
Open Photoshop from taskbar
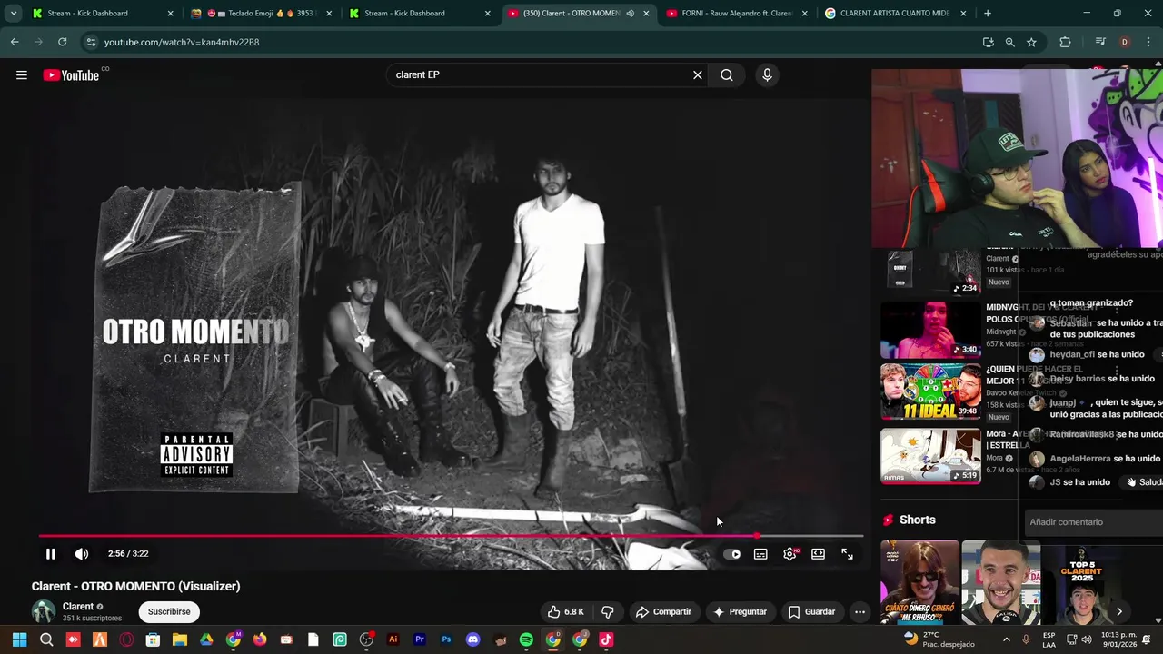click(446, 639)
